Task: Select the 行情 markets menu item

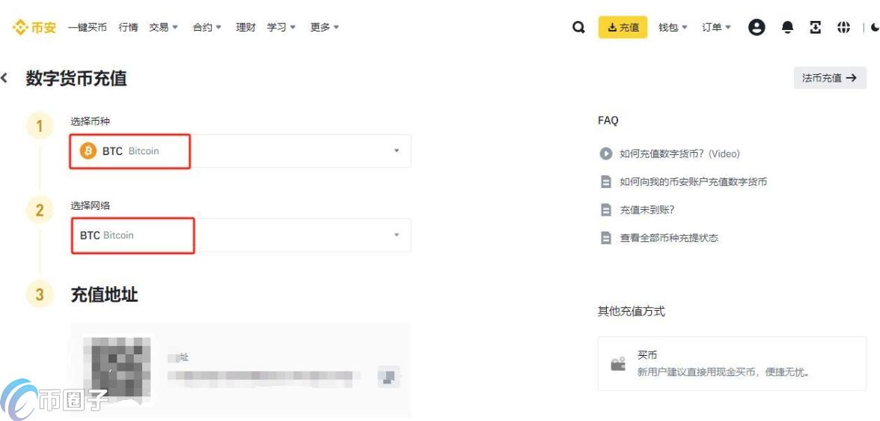Action: tap(128, 27)
